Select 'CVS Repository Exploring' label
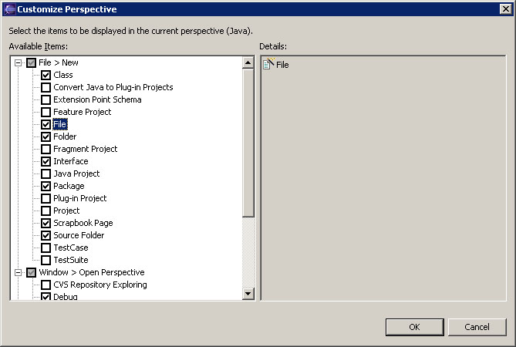 pyautogui.click(x=100, y=285)
